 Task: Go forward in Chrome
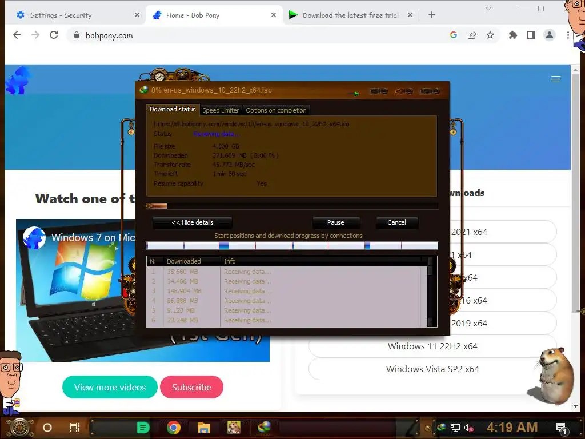[x=35, y=35]
